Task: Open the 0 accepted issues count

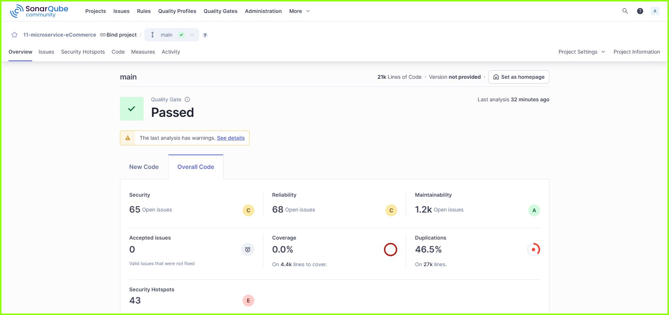Action: [x=132, y=250]
